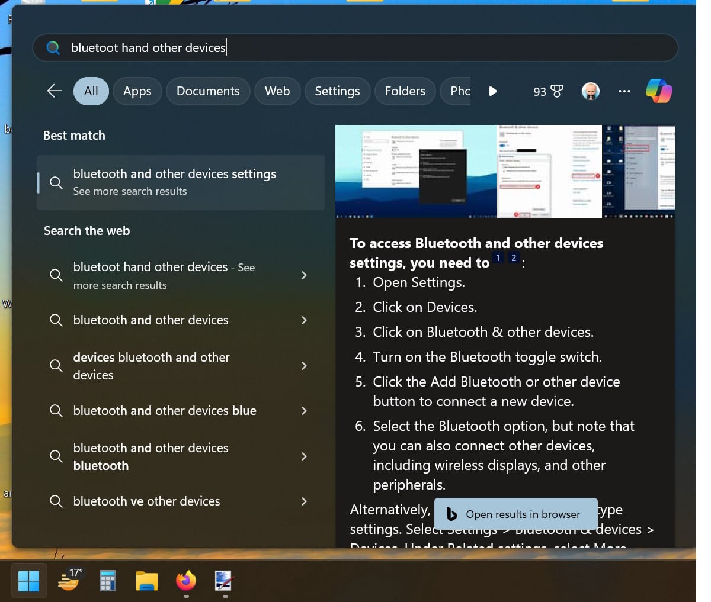Go back using the back arrow
The image size is (711, 602).
click(54, 91)
